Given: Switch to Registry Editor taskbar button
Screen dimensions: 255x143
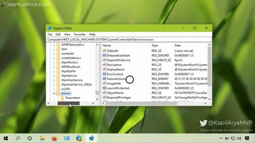Looking at the screenshot, I should pyautogui.click(x=91, y=138).
